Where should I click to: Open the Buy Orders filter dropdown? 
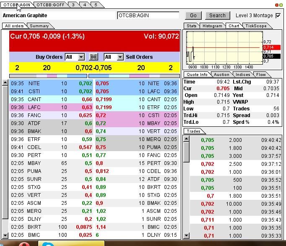pos(81,57)
